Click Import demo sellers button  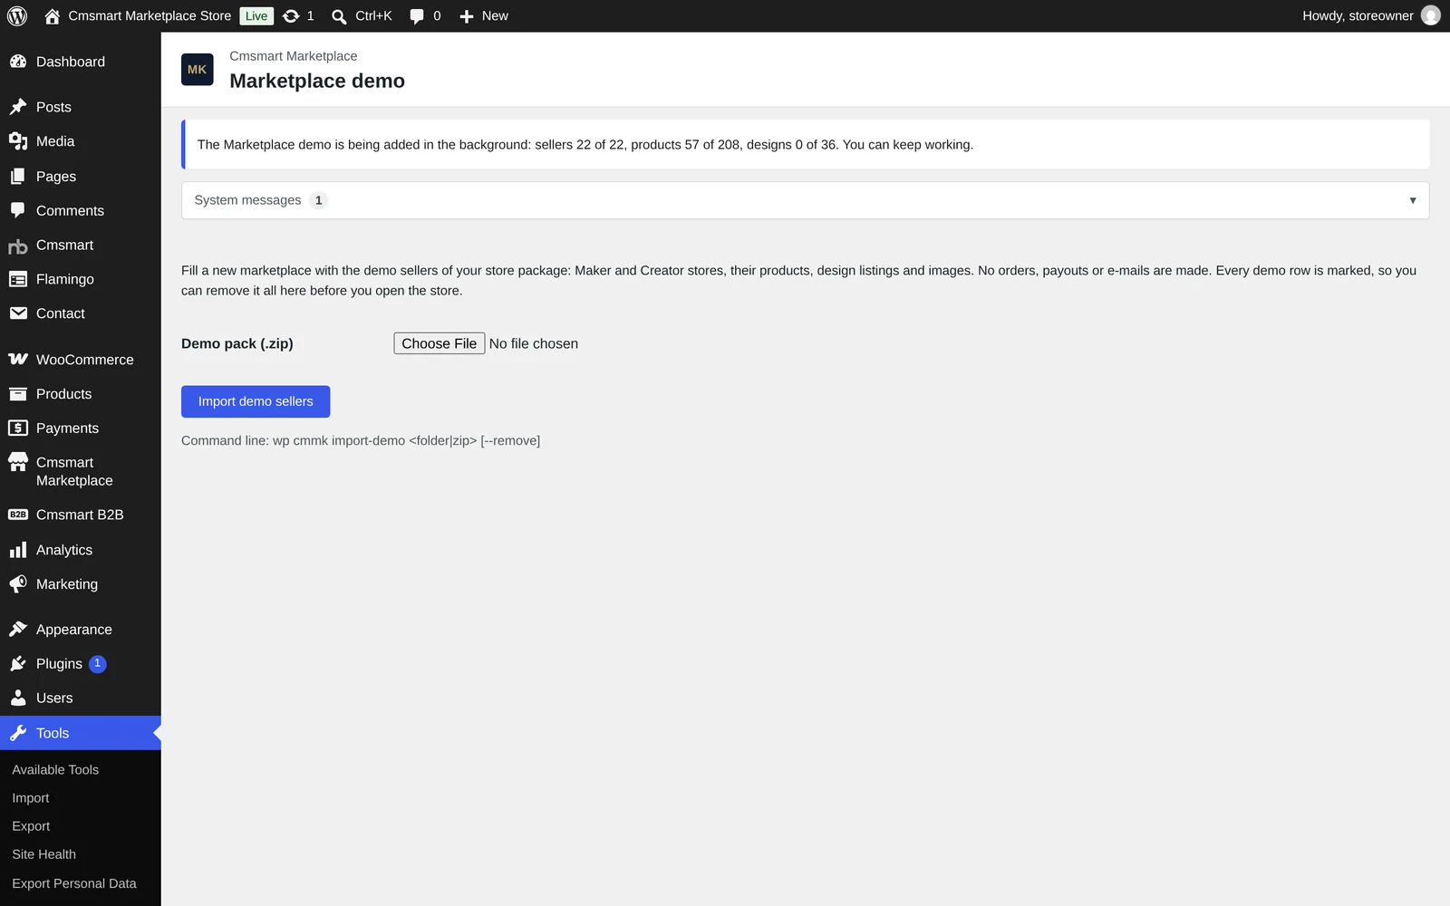click(256, 401)
